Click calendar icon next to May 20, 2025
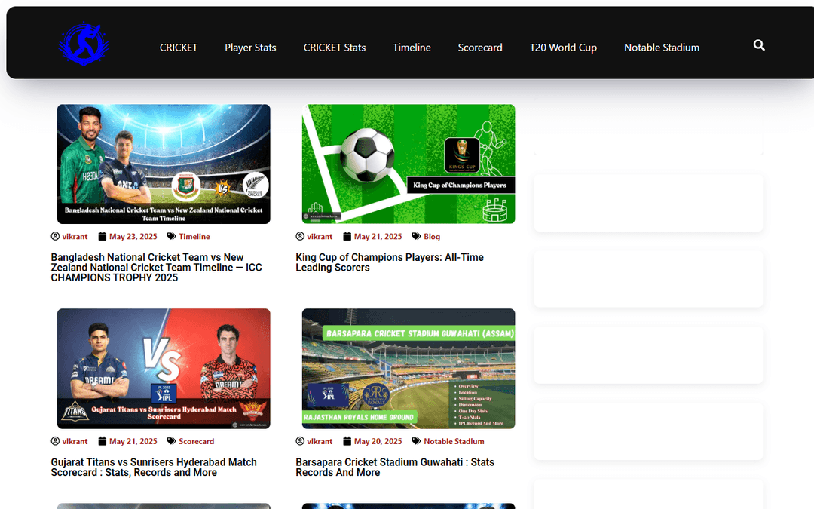The height and width of the screenshot is (509, 814). tap(347, 441)
